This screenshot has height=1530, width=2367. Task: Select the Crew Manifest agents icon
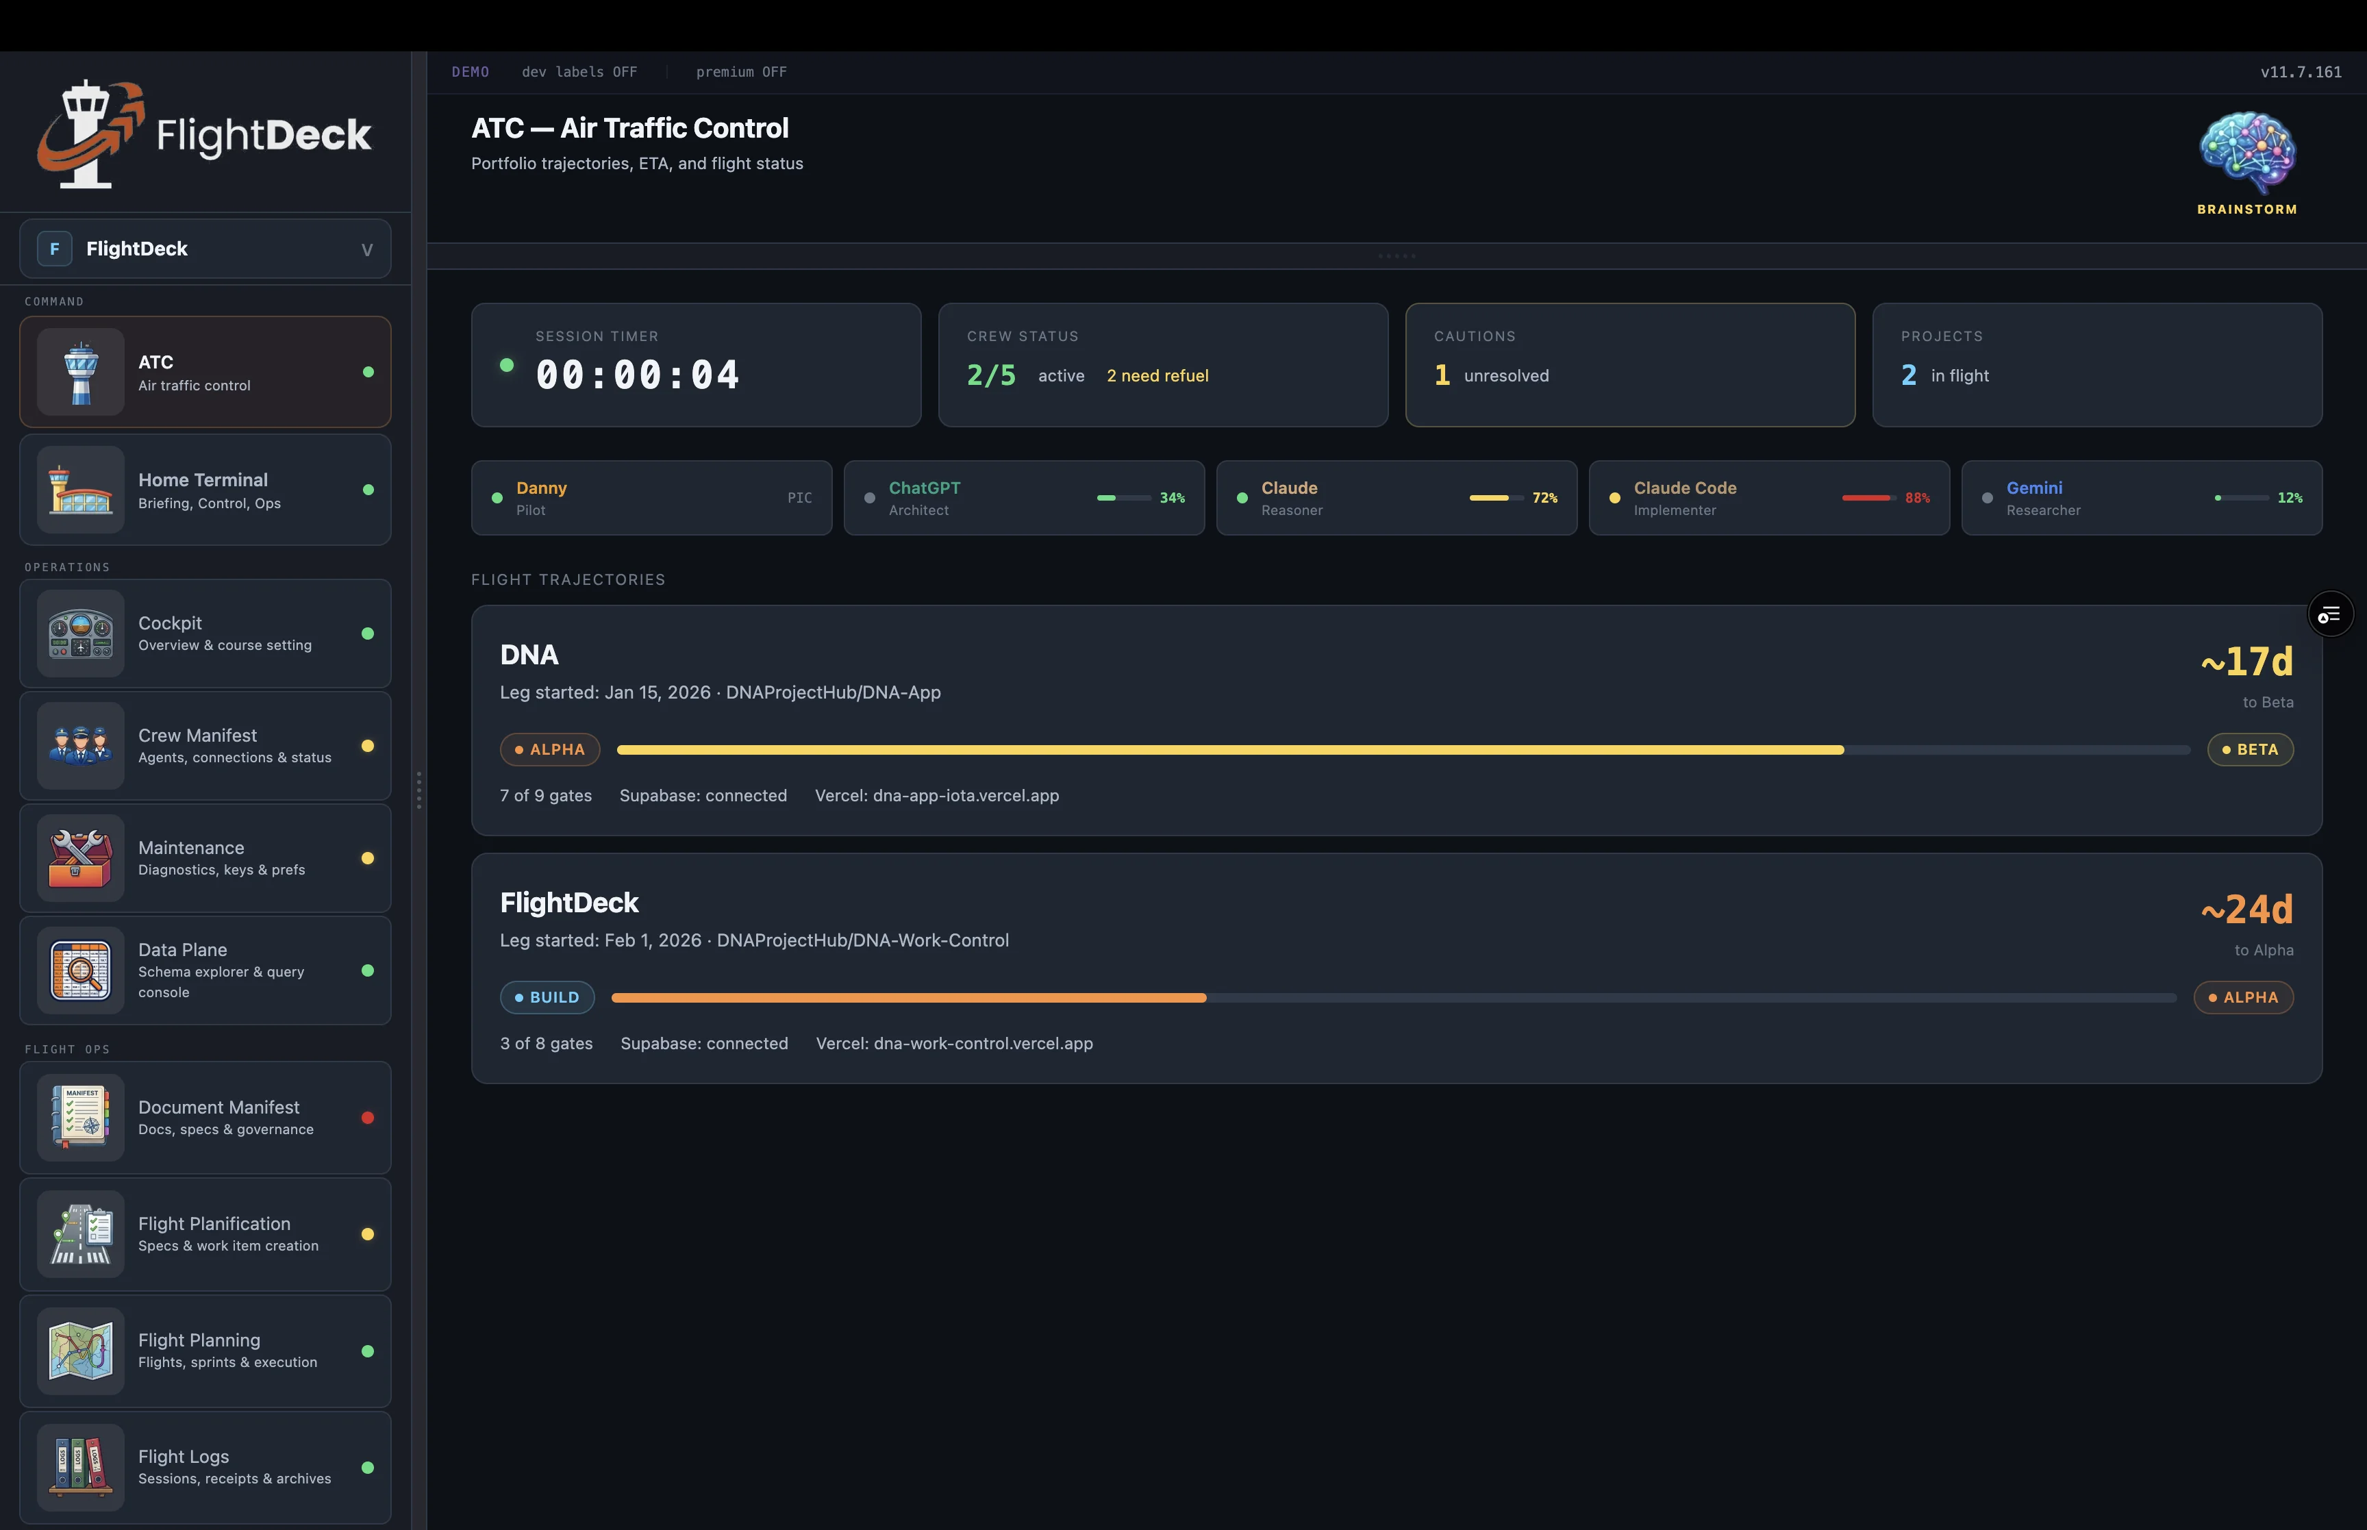[80, 746]
